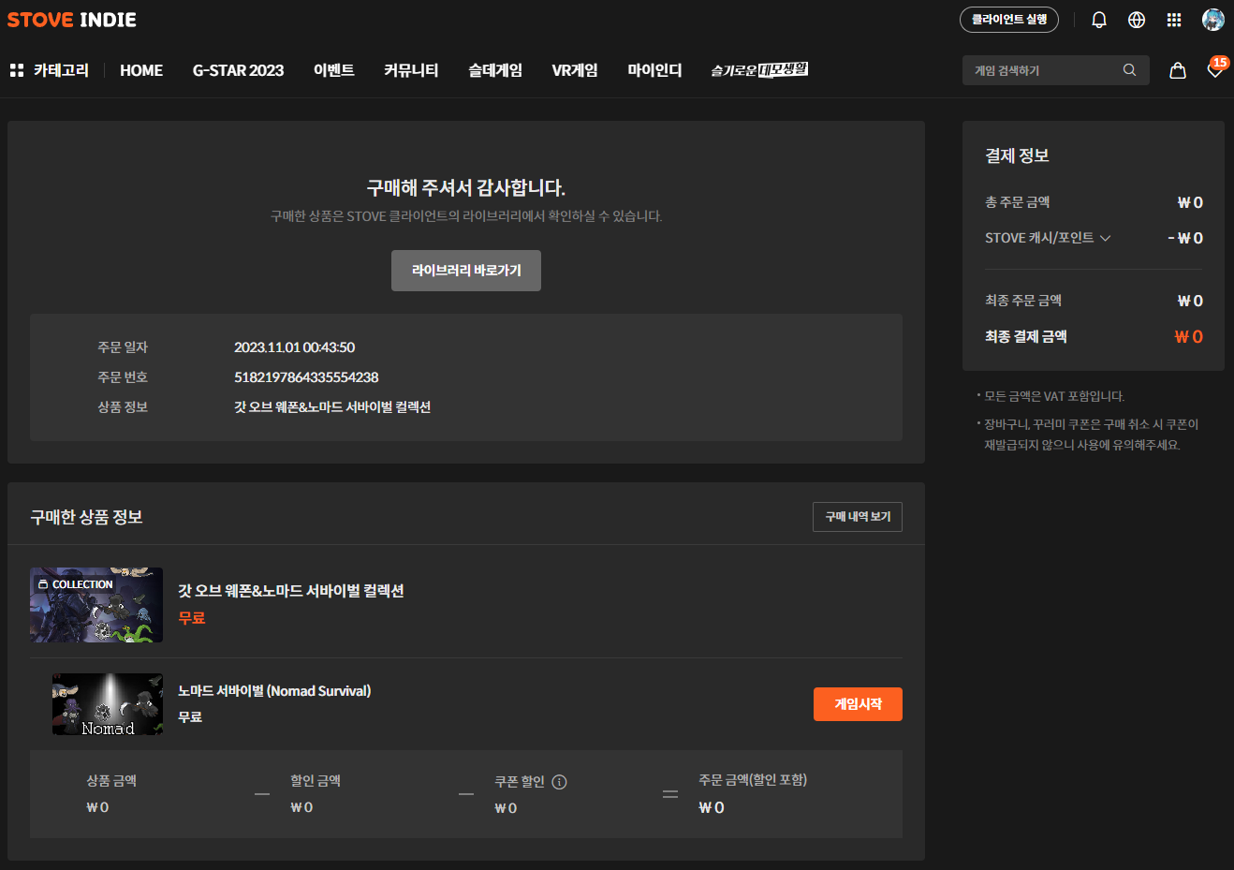Expand the STOVE 캐시/포인트 chevron
The image size is (1234, 870).
pos(1105,238)
